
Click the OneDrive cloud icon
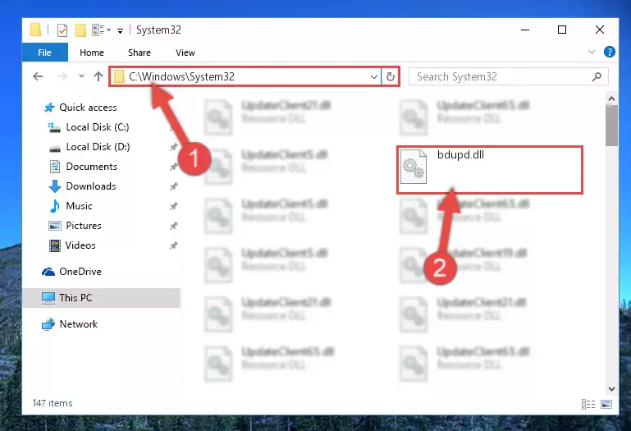[x=48, y=272]
